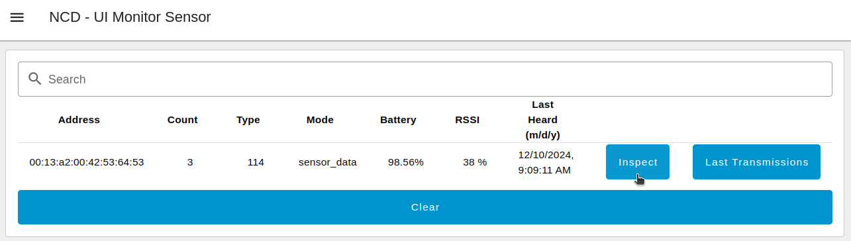Viewport: 851px width, 241px height.
Task: Click the 98.56% battery value
Action: [x=406, y=162]
